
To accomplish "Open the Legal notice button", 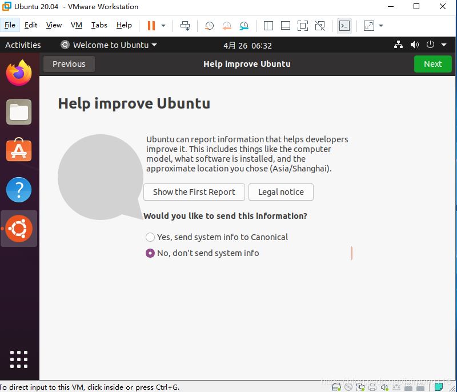I will [x=280, y=192].
